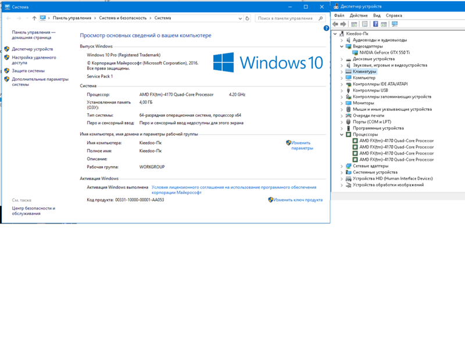Scan for hardware changes monitor icon
The width and height of the screenshot is (465, 349).
395,24
